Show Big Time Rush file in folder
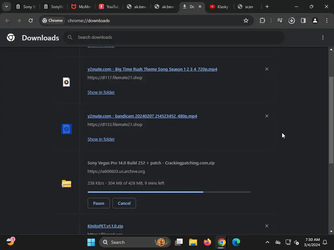This screenshot has height=250, width=334. [x=101, y=92]
